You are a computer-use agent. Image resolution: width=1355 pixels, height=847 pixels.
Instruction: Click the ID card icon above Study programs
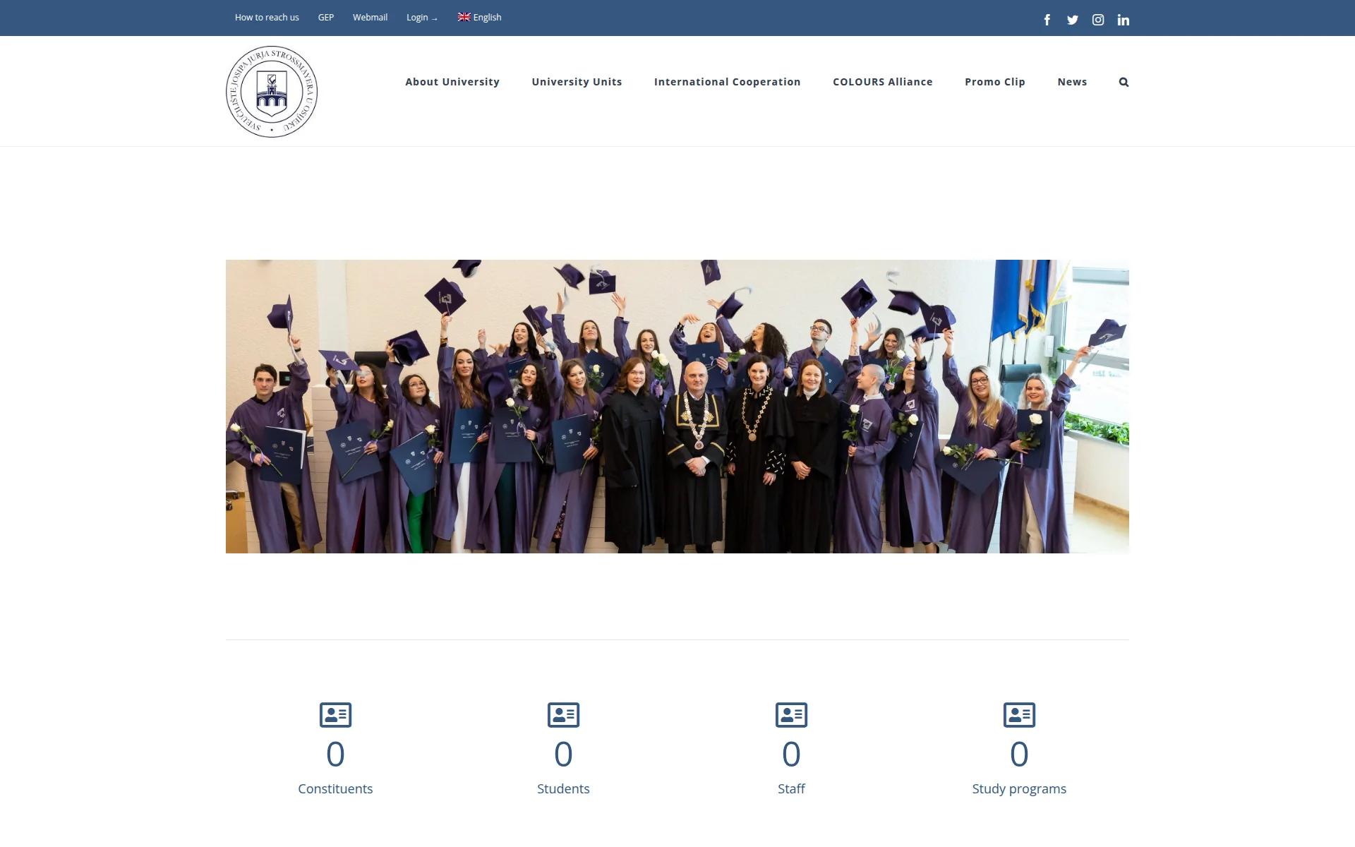pyautogui.click(x=1019, y=715)
